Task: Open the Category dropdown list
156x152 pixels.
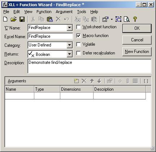Action: click(x=70, y=45)
